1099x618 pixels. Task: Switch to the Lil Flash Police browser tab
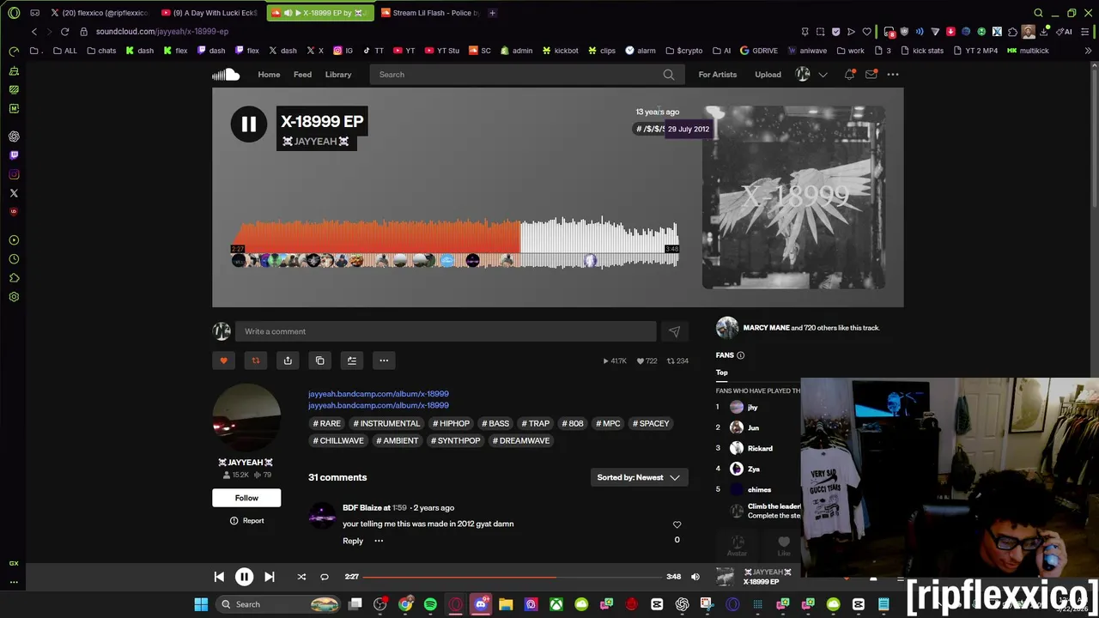tap(429, 13)
